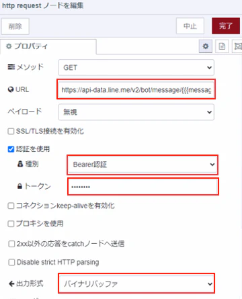The width and height of the screenshot is (242, 299).
Task: Click the URL label with globe icon
Action: tap(18, 89)
